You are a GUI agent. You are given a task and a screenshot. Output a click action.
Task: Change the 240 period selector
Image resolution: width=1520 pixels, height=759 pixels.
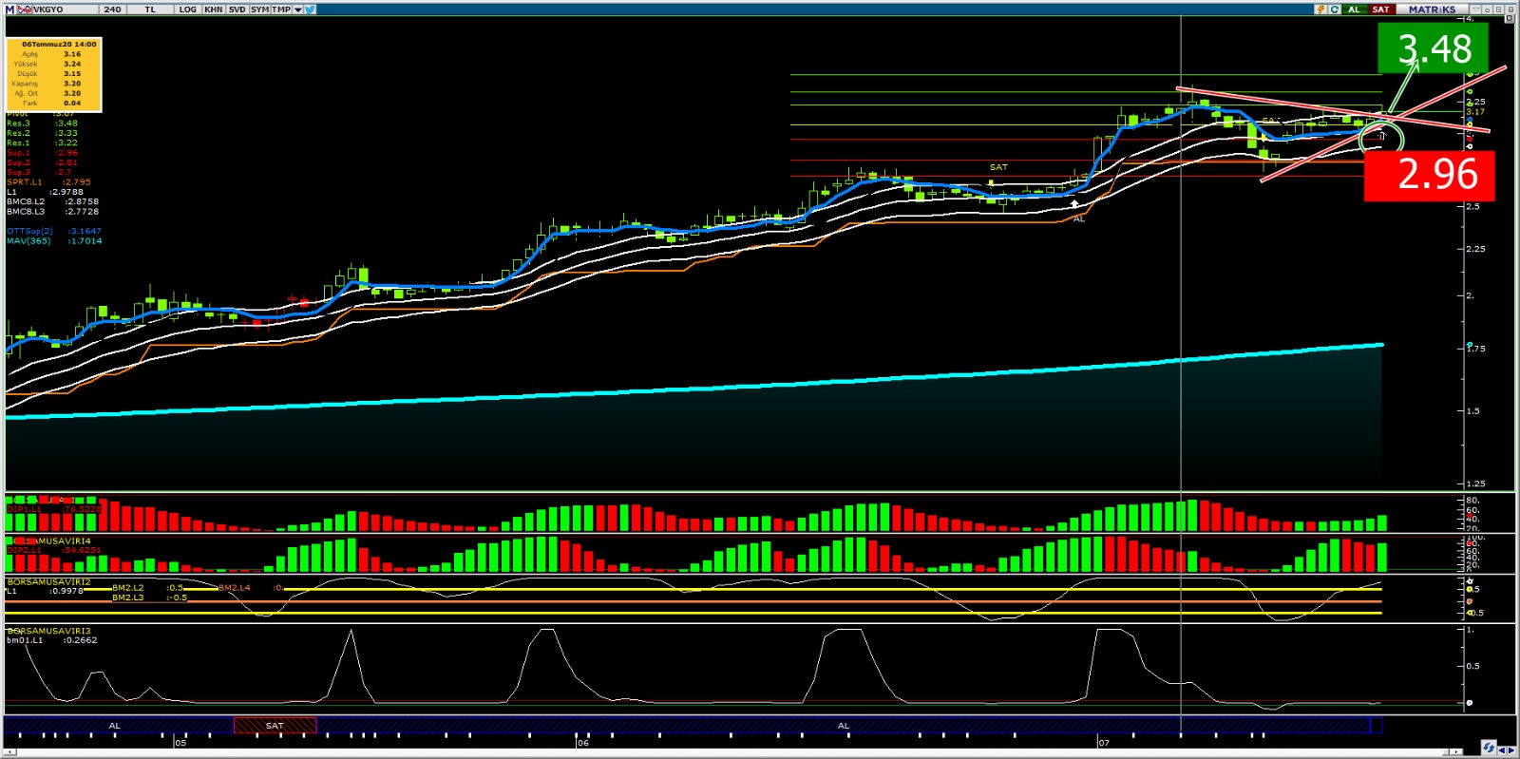(x=113, y=9)
